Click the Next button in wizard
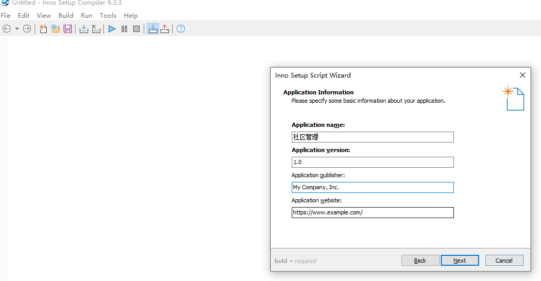Viewport: 541px width, 281px height. [460, 261]
